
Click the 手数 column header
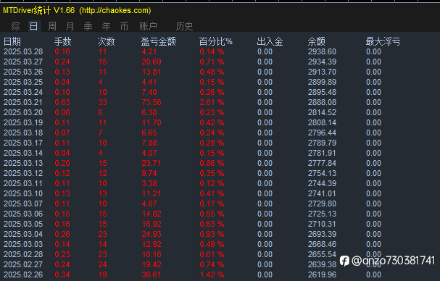[x=62, y=41]
